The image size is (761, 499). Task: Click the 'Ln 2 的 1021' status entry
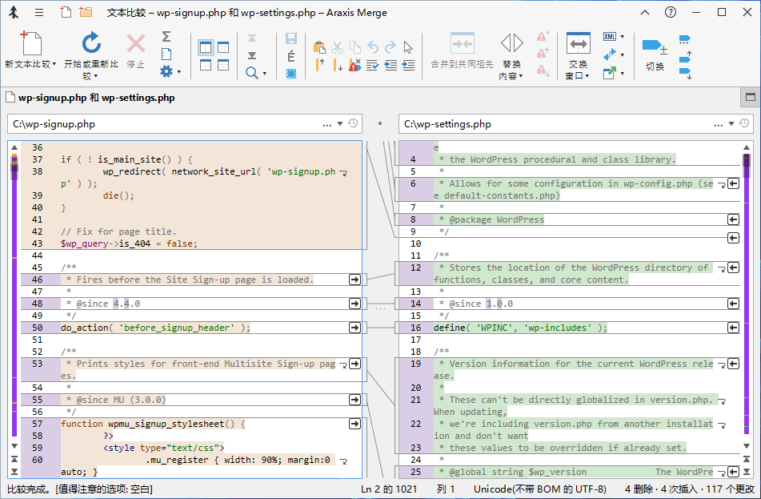click(389, 489)
